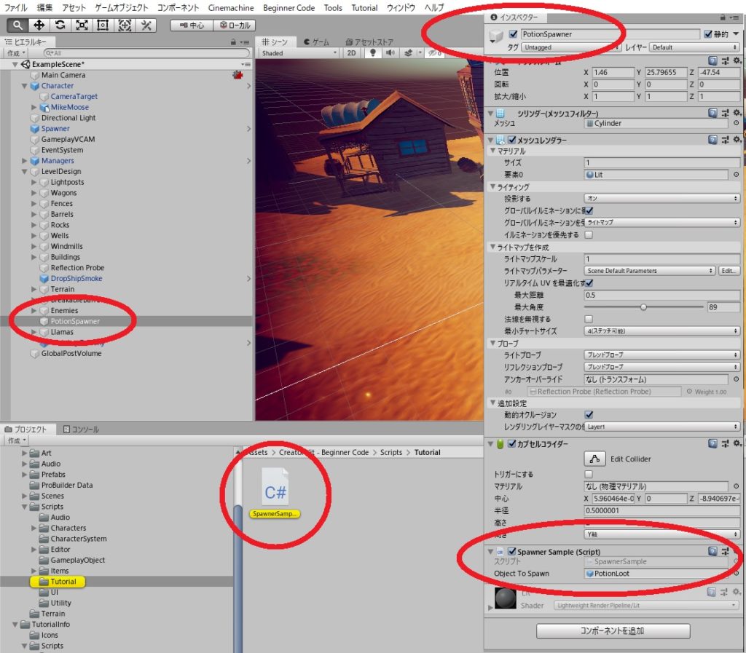Open Transform component gear menu
This screenshot has width=746, height=653.
click(x=737, y=60)
